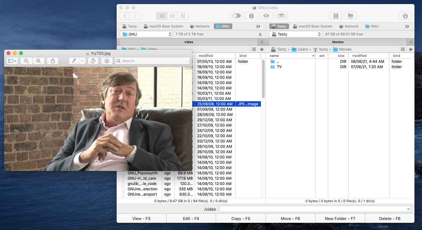Open the GNU volume dropdown
Image resolution: width=422 pixels, height=230 pixels.
(x=146, y=34)
